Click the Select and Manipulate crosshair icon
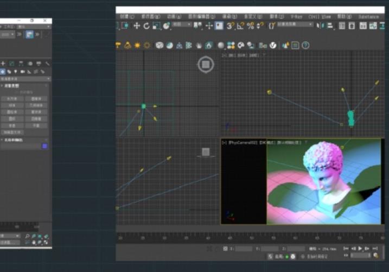This screenshot has width=389, height=272. pos(209,26)
